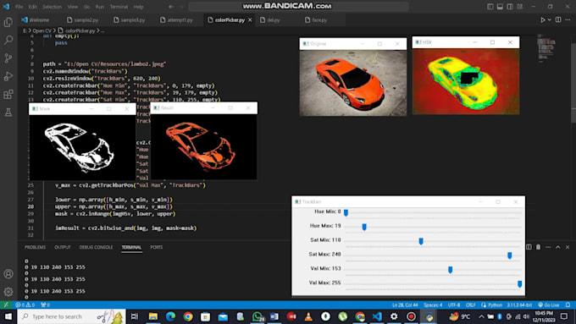576x324 pixels.
Task: Click the Sat Min slider handle
Action: 421,241
